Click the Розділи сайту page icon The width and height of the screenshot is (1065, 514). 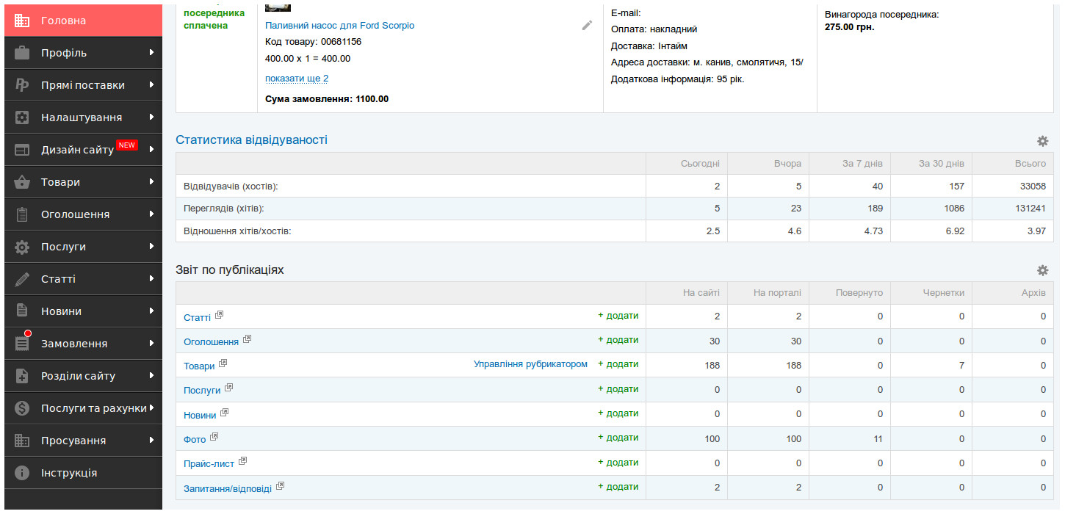tap(22, 376)
